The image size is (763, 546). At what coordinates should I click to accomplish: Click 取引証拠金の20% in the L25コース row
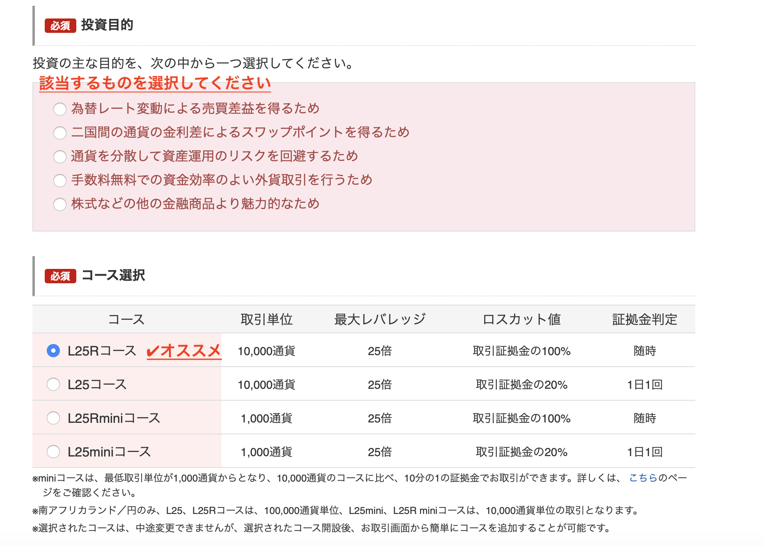(521, 385)
